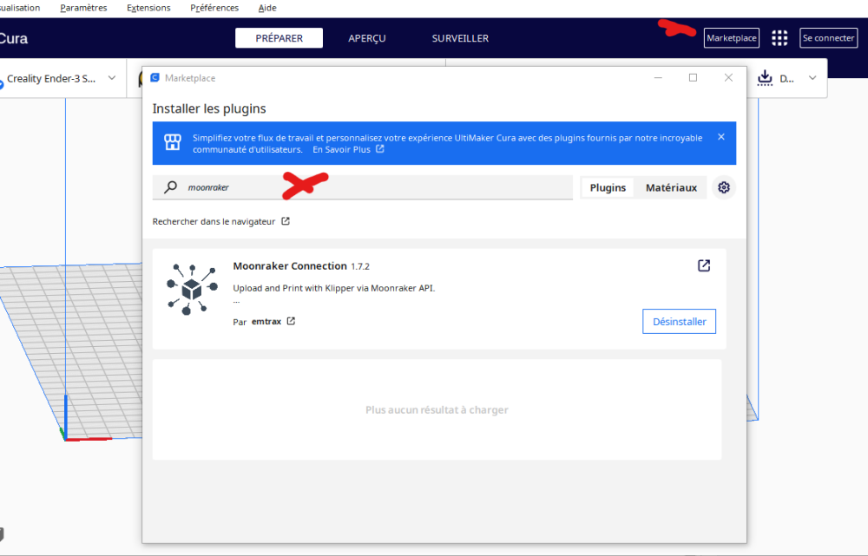Click the moonraker search field

click(x=363, y=187)
